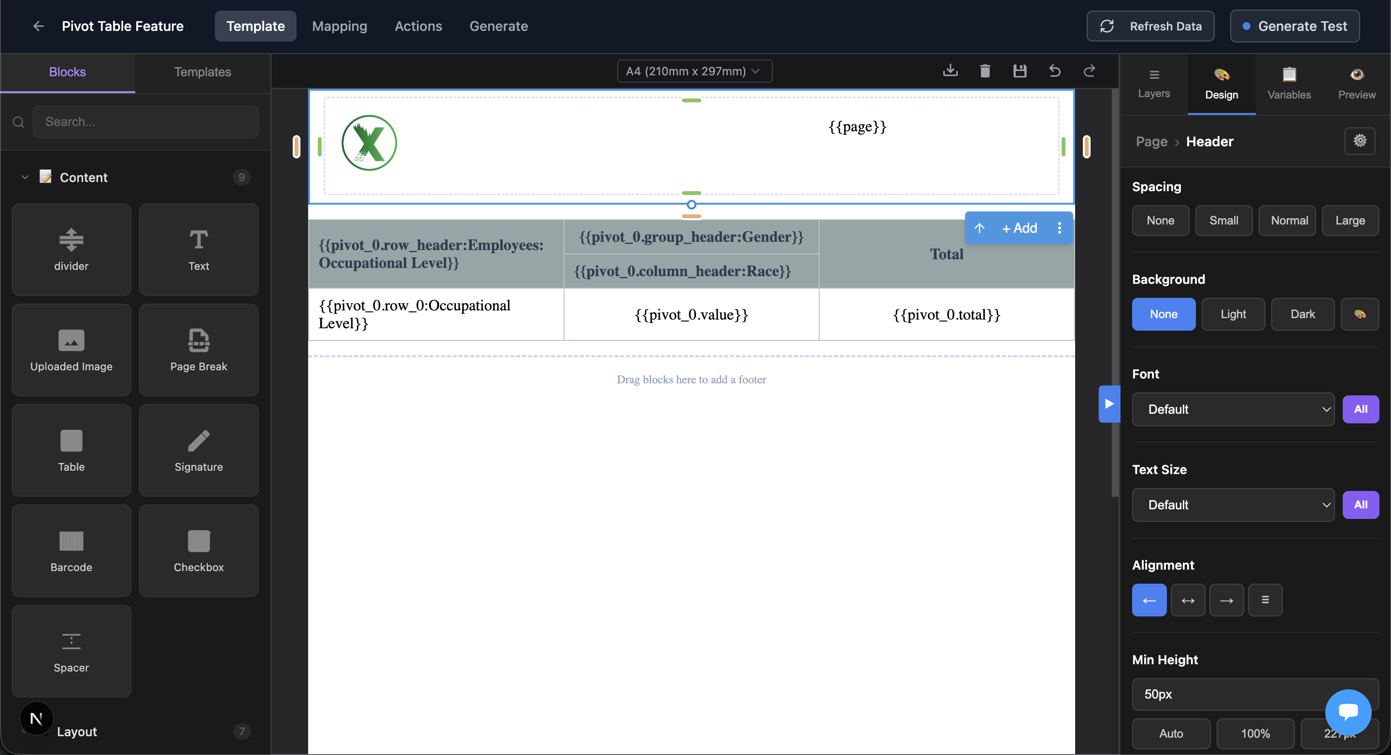
Task: Open header settings gear icon
Action: [x=1360, y=141]
